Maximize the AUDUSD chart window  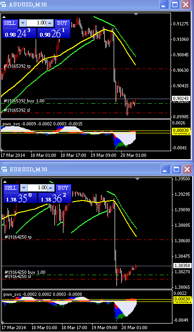[175, 4]
